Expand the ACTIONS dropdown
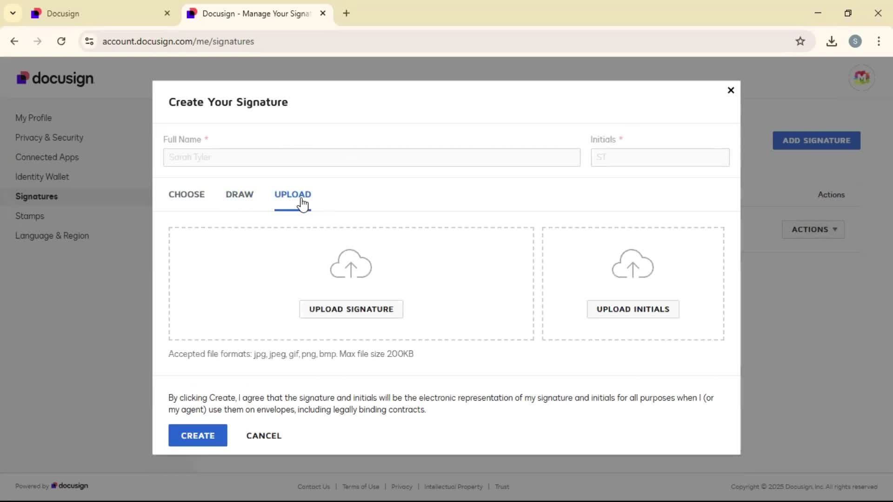Screen dimensions: 893x502 813,230
